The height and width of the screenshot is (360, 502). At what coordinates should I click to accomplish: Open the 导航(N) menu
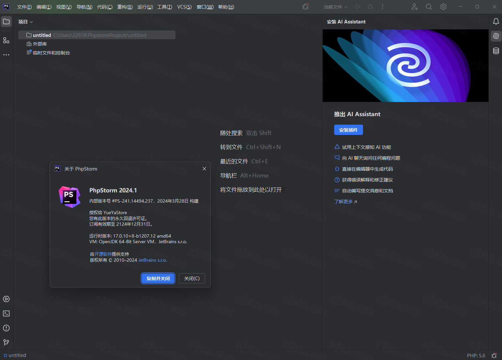(84, 7)
